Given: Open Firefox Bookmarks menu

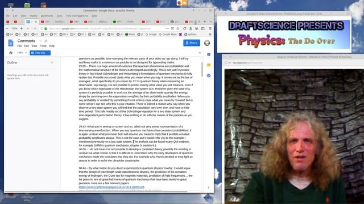Looking at the screenshot, I should (x=47, y=16).
